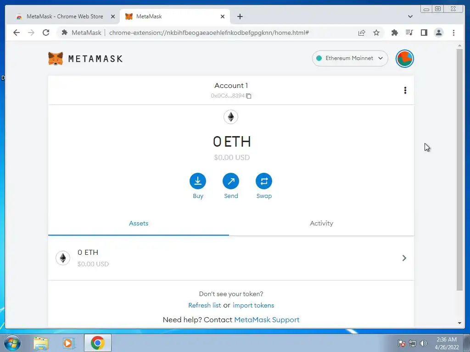This screenshot has width=470, height=352.
Task: Expand the 0 ETH asset row chevron
Action: pos(404,258)
